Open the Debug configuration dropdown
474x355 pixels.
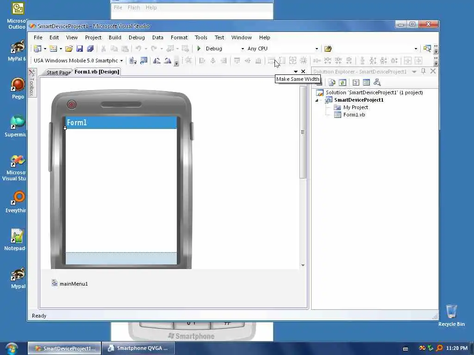(243, 49)
